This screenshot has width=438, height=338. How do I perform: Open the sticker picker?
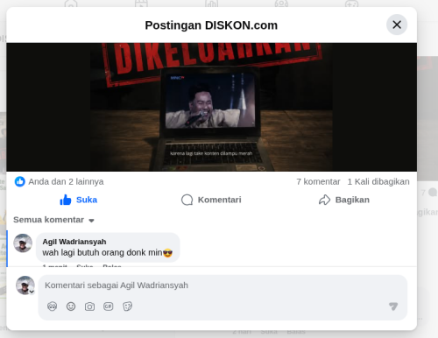click(x=127, y=306)
